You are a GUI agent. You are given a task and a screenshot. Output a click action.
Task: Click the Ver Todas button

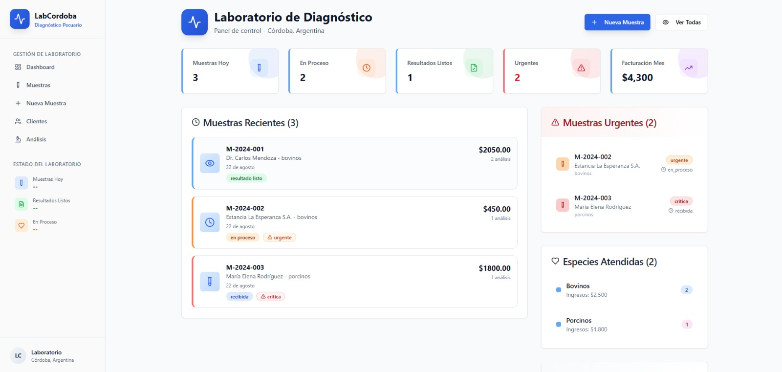point(682,22)
